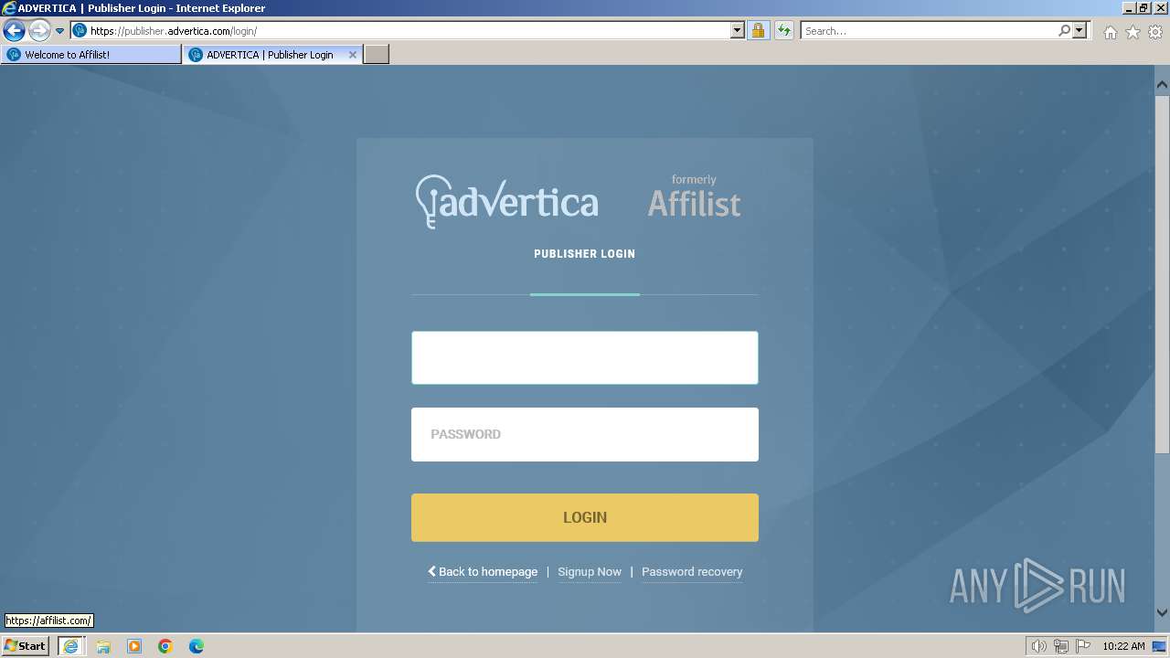Open File Explorer folder taskbar icon
The image size is (1170, 658).
click(103, 646)
